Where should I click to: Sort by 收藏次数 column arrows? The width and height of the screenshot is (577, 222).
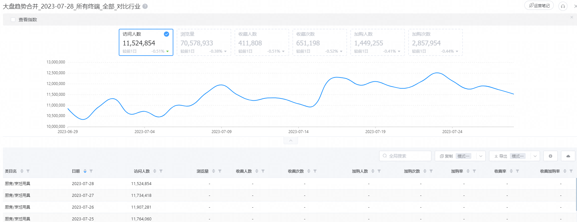pos(309,171)
